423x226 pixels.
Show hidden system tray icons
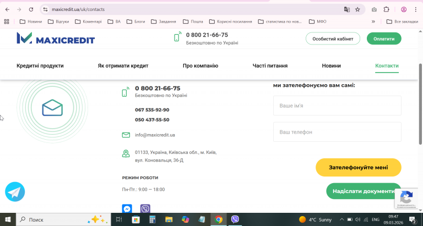pyautogui.click(x=341, y=219)
